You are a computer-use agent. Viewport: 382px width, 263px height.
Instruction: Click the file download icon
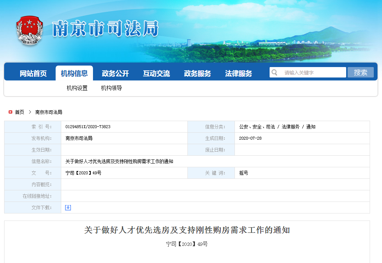[x=68, y=207]
